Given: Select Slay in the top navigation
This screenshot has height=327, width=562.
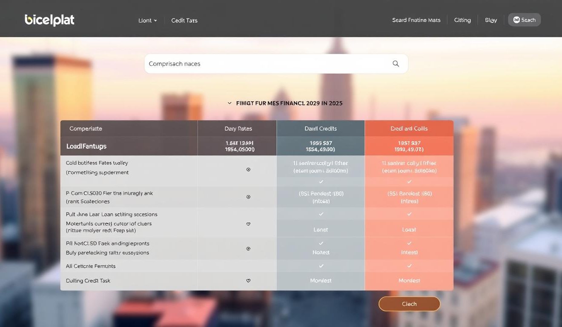Looking at the screenshot, I should (491, 20).
